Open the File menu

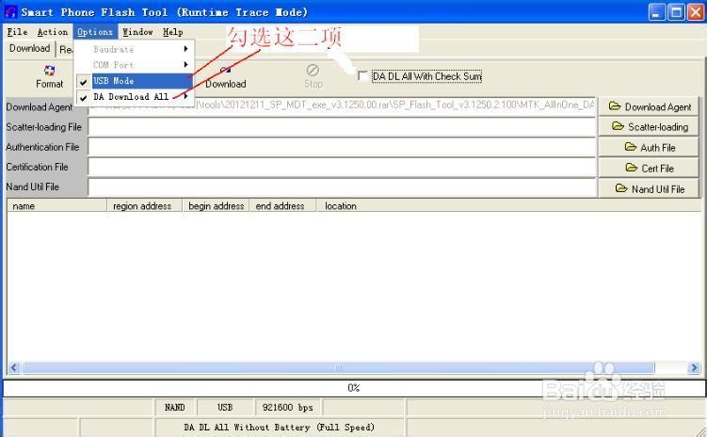pos(17,32)
